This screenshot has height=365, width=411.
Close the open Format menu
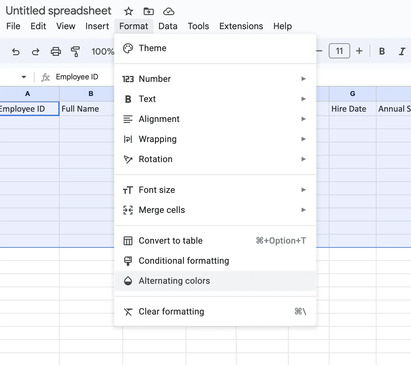coord(134,26)
